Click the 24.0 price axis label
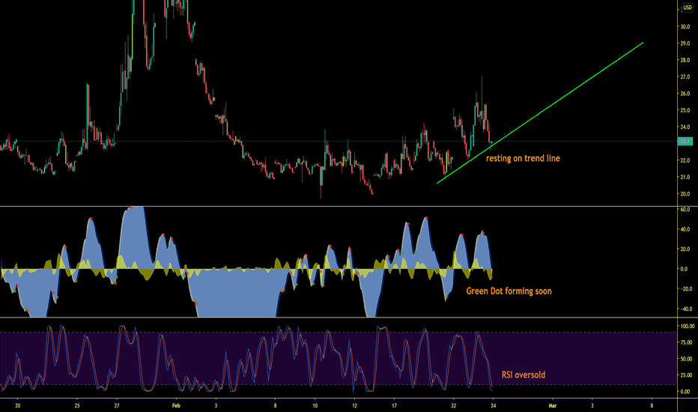698x412 pixels. (685, 127)
